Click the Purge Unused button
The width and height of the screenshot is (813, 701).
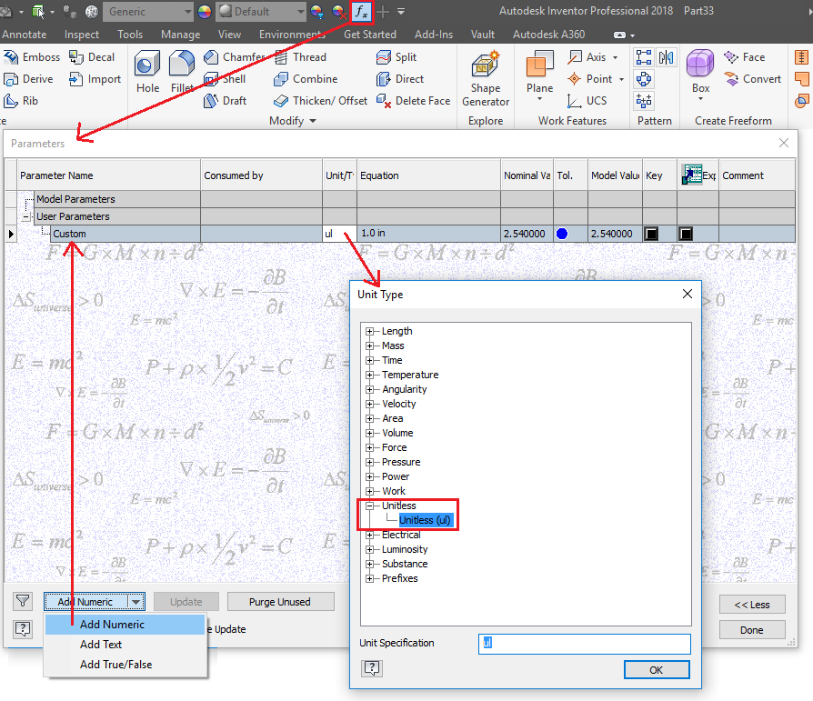[280, 601]
